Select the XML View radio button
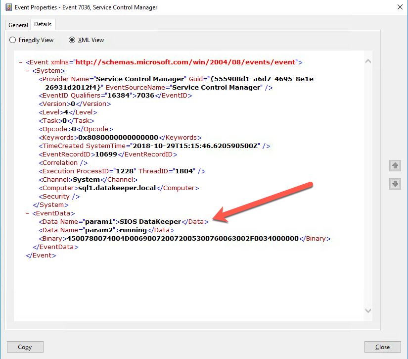 click(72, 40)
